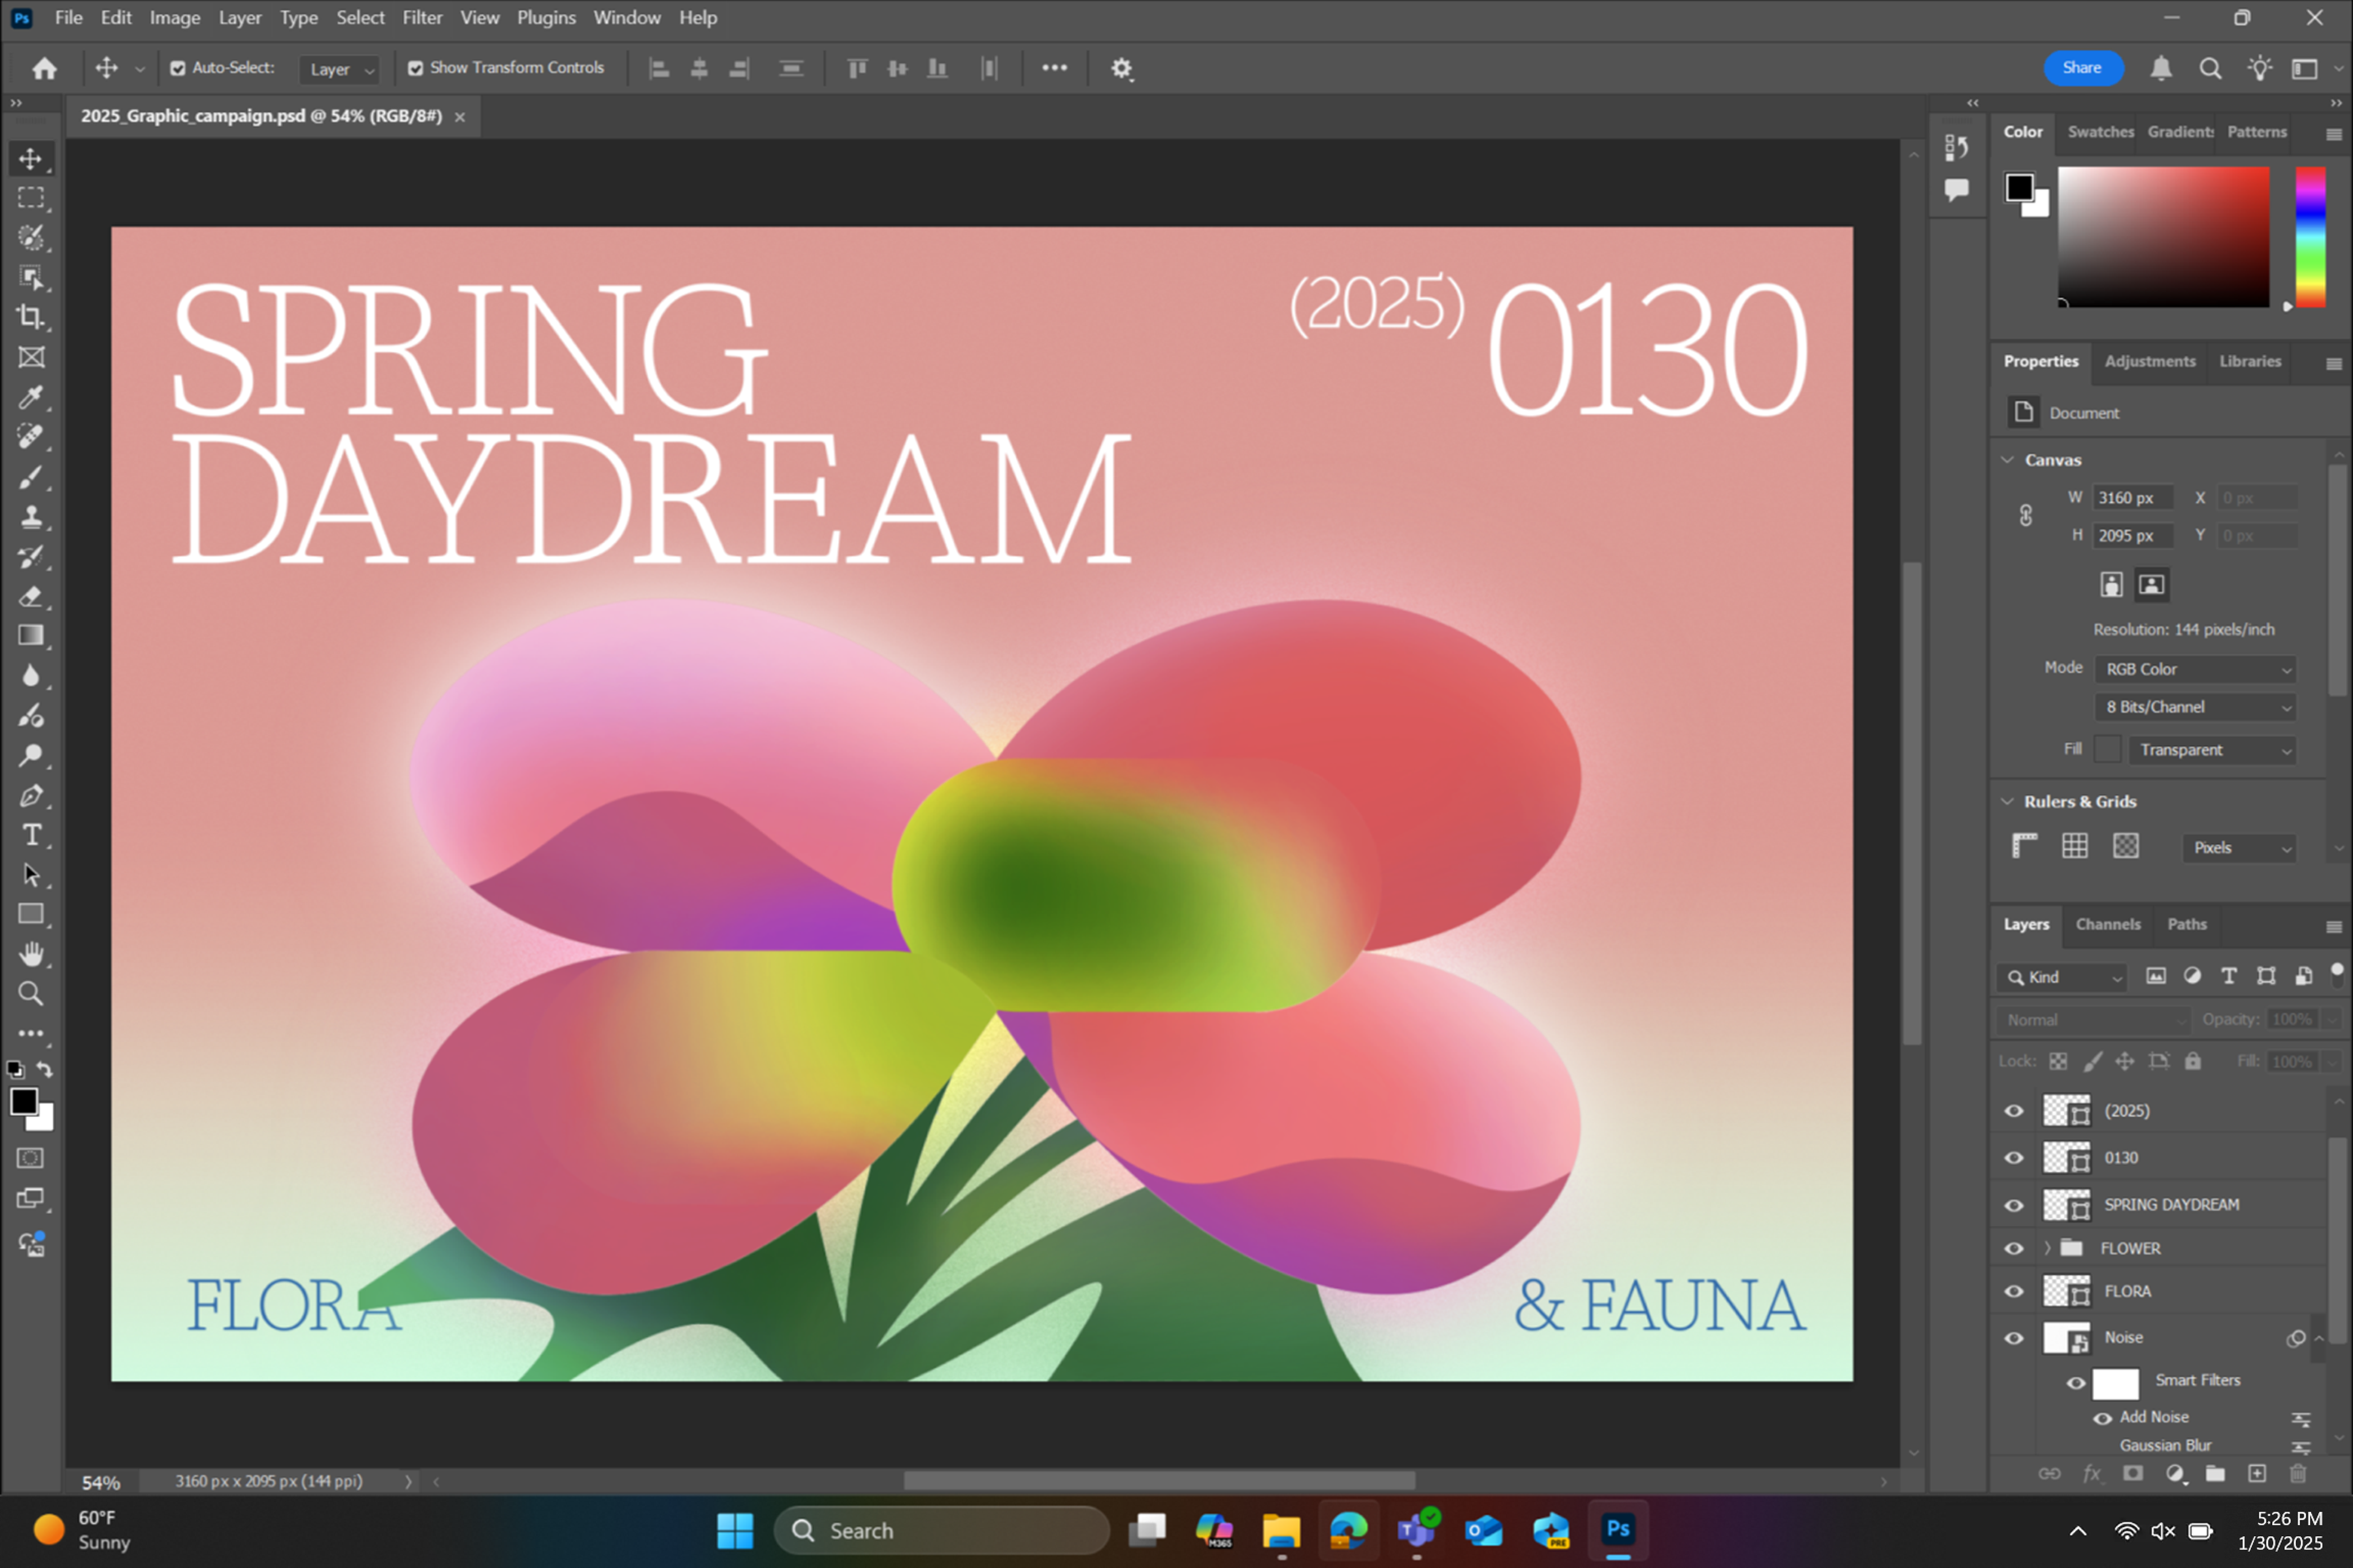Pick the Horizontal Type tool
The width and height of the screenshot is (2353, 1568).
(30, 835)
